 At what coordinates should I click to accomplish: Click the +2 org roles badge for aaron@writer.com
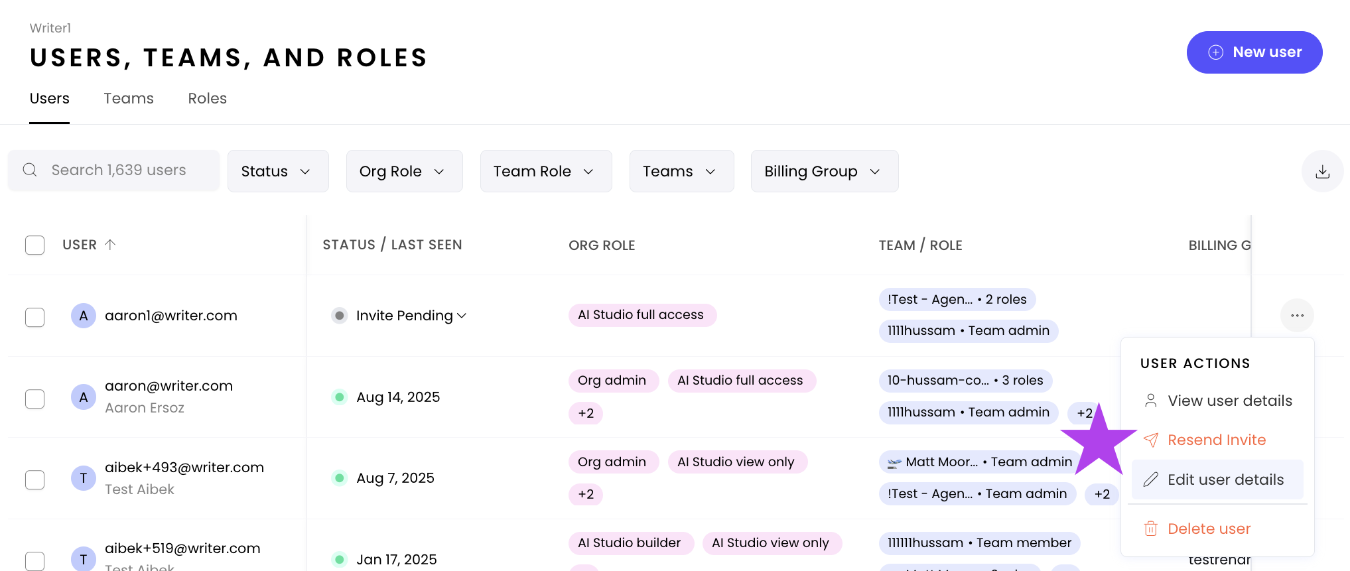pyautogui.click(x=586, y=413)
